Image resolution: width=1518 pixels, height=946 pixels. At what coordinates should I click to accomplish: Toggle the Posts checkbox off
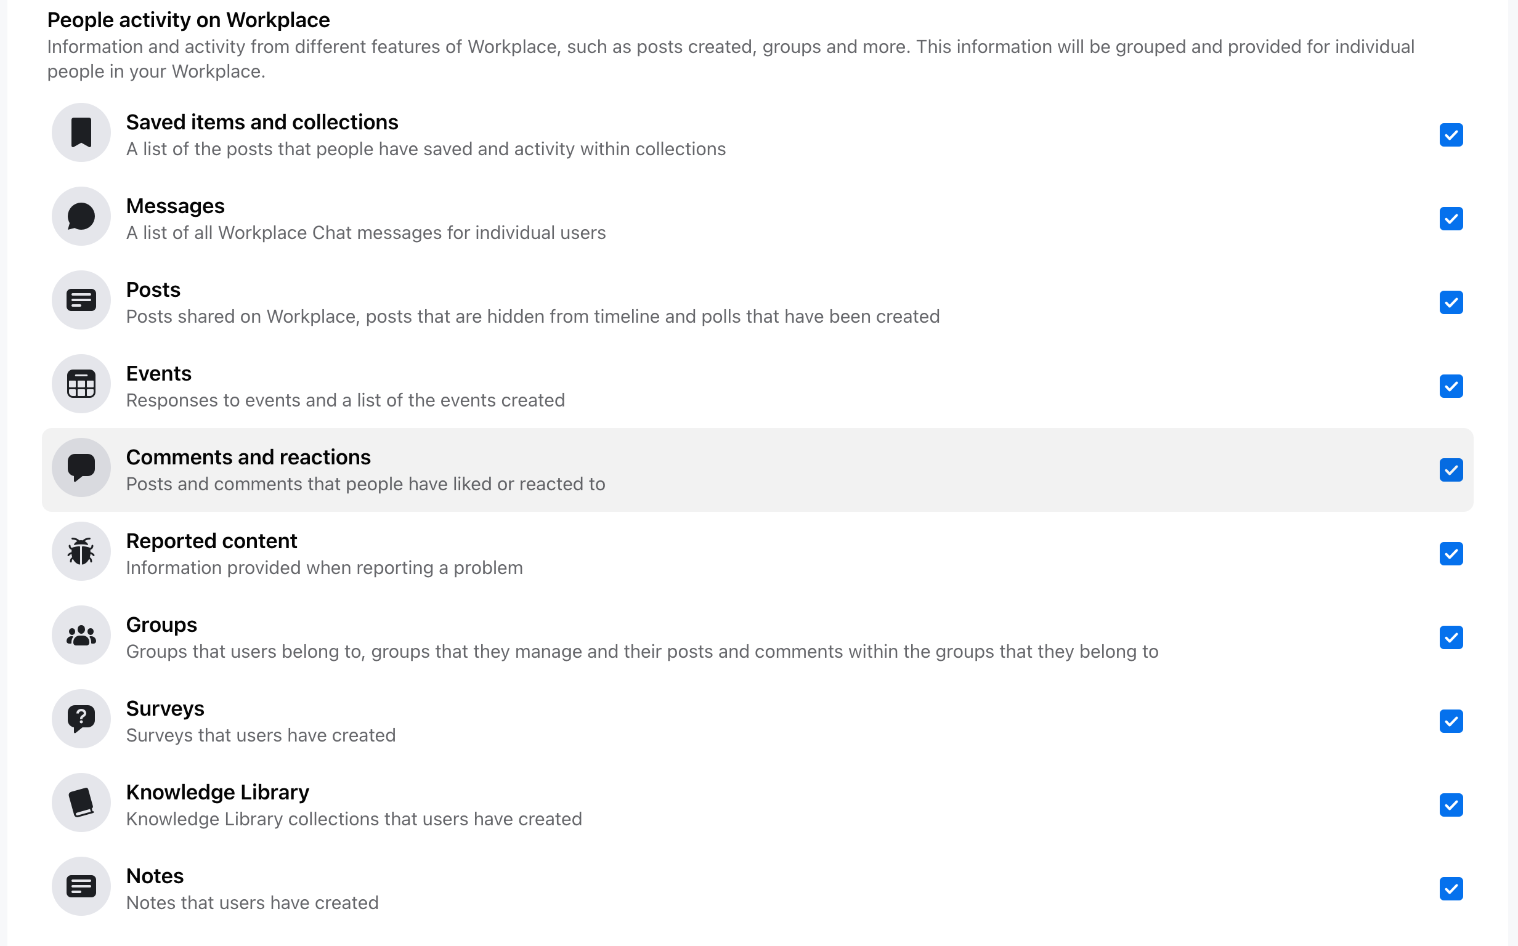coord(1451,303)
